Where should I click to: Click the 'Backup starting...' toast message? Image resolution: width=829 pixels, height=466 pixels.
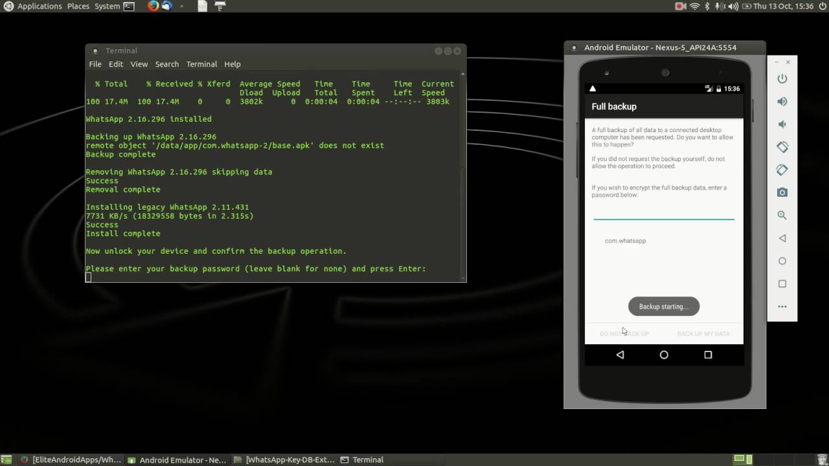point(664,307)
